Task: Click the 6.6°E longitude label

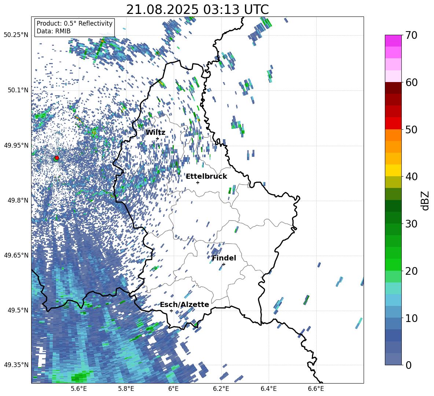Action: (316, 389)
